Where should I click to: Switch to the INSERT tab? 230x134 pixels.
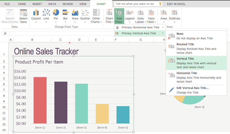37,4
